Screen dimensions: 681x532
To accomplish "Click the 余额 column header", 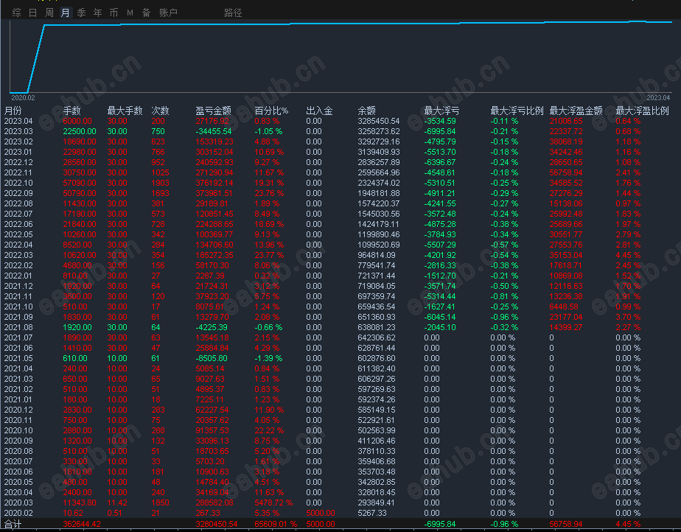I will point(366,111).
